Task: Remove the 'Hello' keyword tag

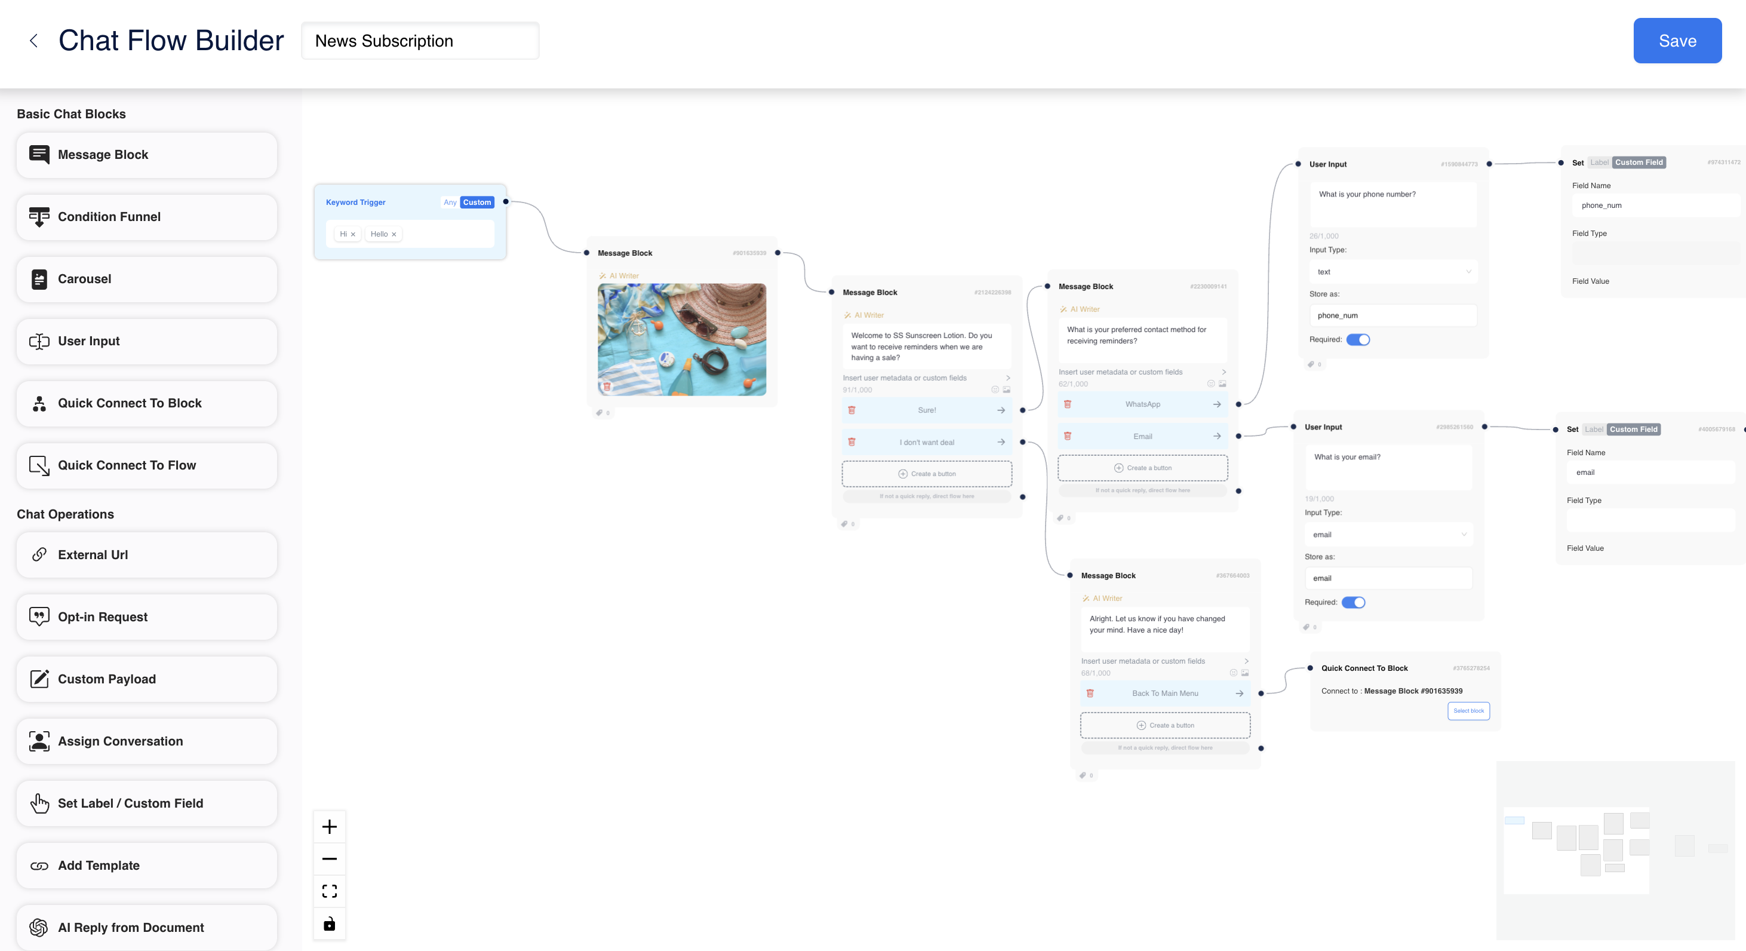Action: coord(394,235)
